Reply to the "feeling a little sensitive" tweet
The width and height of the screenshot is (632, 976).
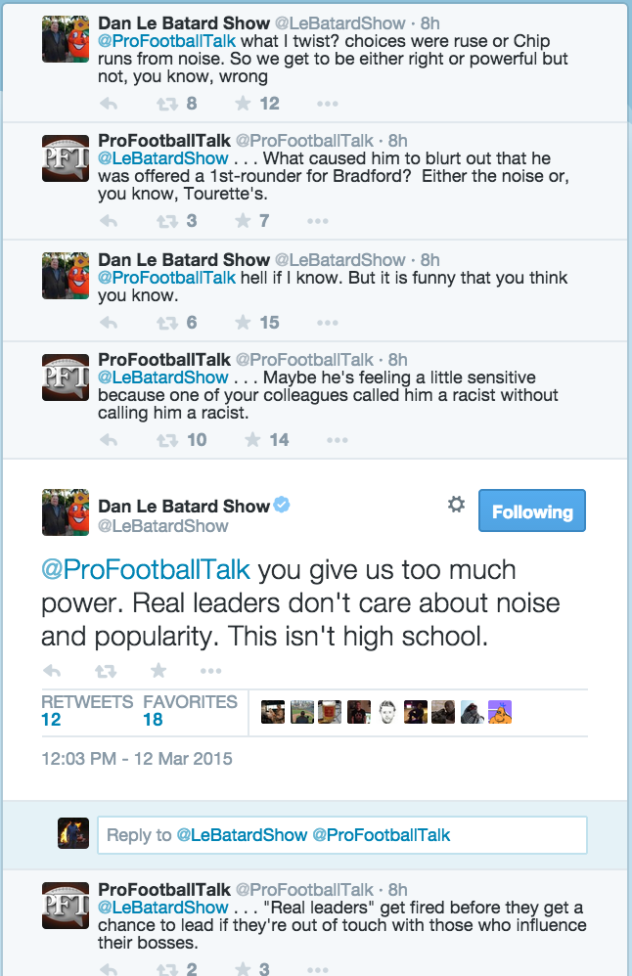click(x=109, y=440)
